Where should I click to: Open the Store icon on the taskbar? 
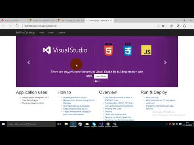[x=80, y=124]
